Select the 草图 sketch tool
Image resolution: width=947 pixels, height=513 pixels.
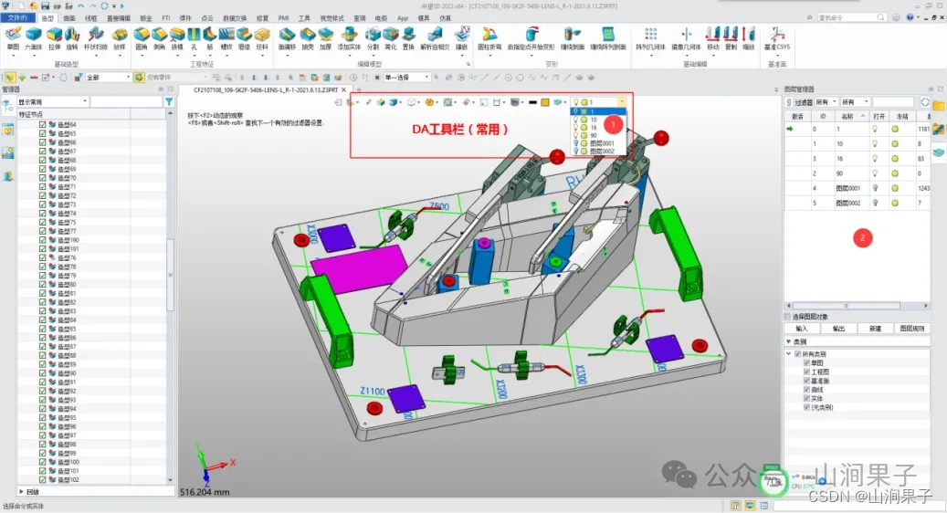pyautogui.click(x=13, y=38)
